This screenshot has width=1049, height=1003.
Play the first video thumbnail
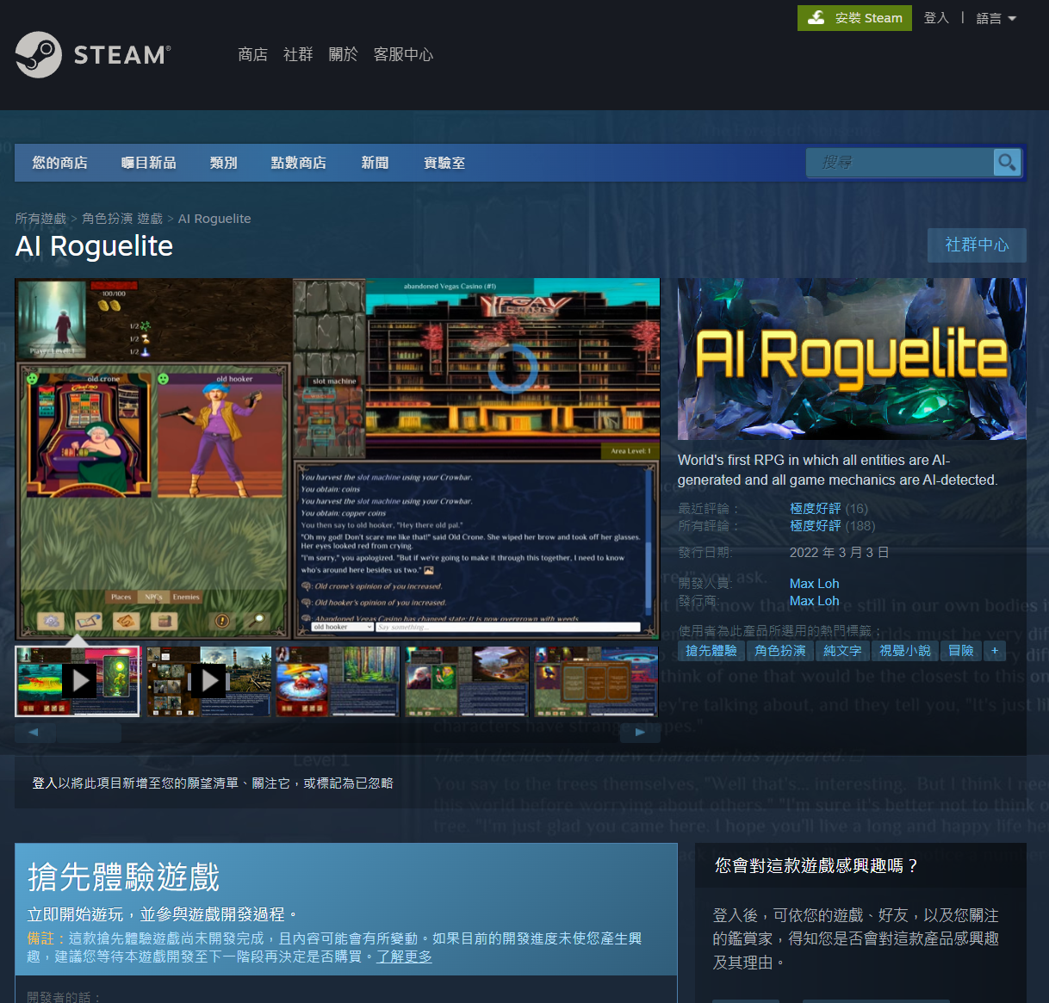(x=79, y=680)
